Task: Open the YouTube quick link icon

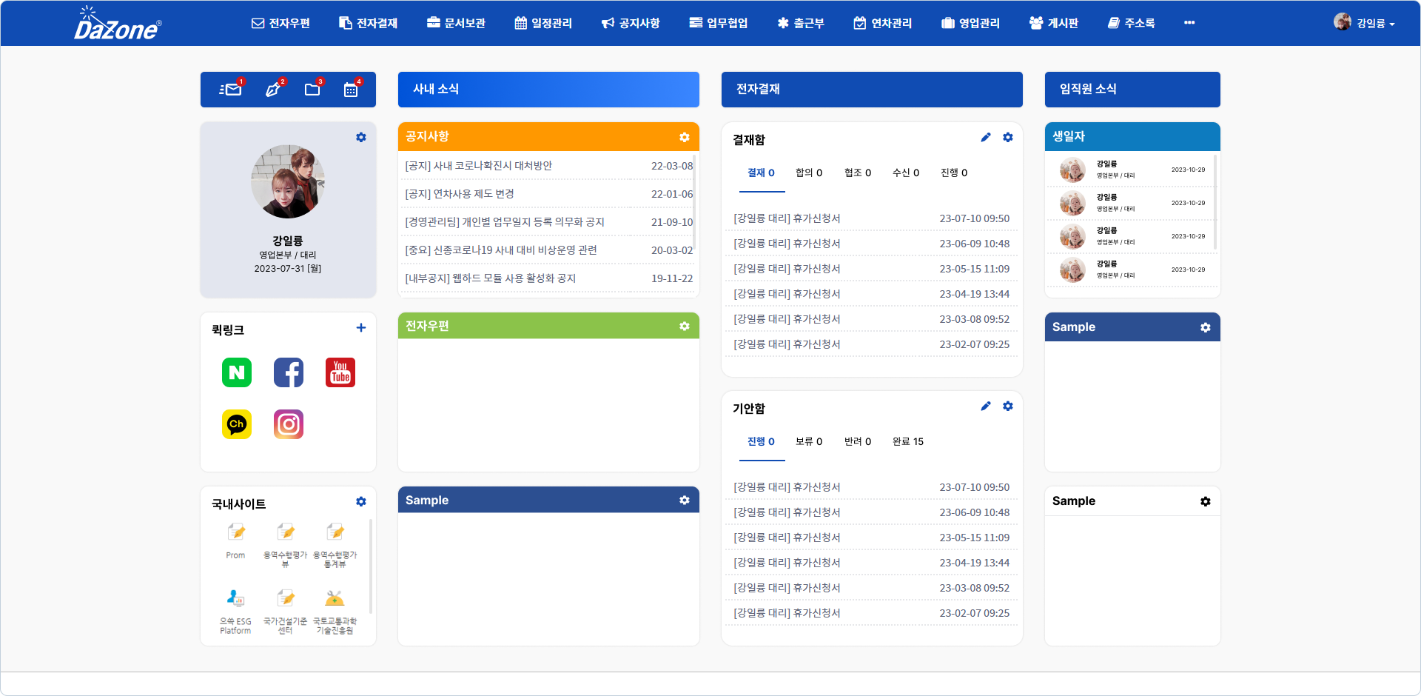Action: click(x=340, y=372)
